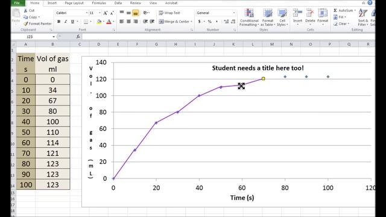The height and width of the screenshot is (217, 386).
Task: Select the chart title text
Action: (258, 68)
